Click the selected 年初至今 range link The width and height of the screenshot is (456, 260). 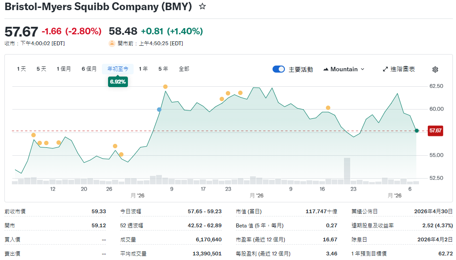coord(118,69)
